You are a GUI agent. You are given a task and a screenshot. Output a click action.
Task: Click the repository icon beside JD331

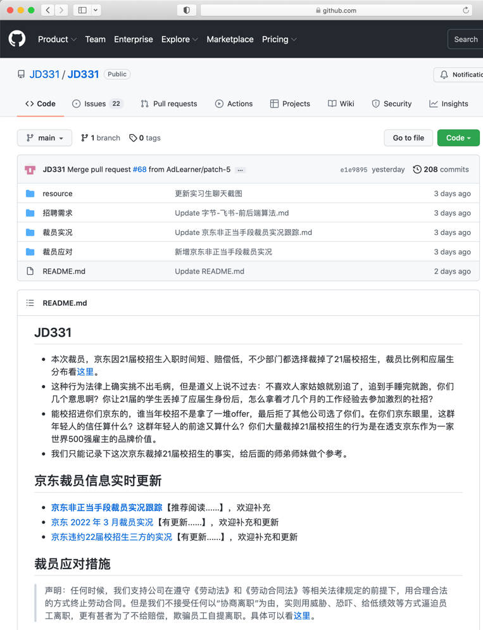[x=22, y=74]
